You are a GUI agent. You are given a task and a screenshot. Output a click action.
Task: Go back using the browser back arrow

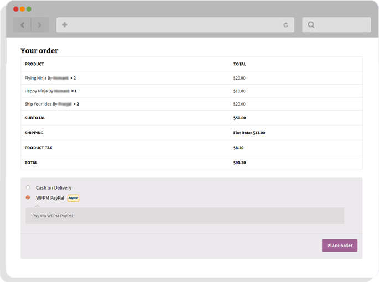(22, 25)
